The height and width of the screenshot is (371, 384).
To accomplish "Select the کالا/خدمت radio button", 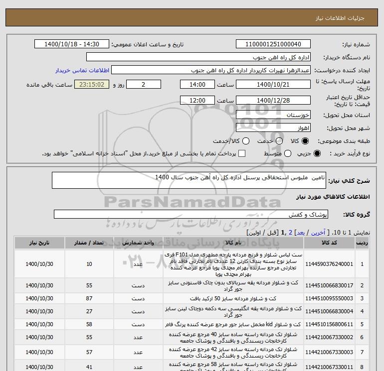I will click(246, 141).
